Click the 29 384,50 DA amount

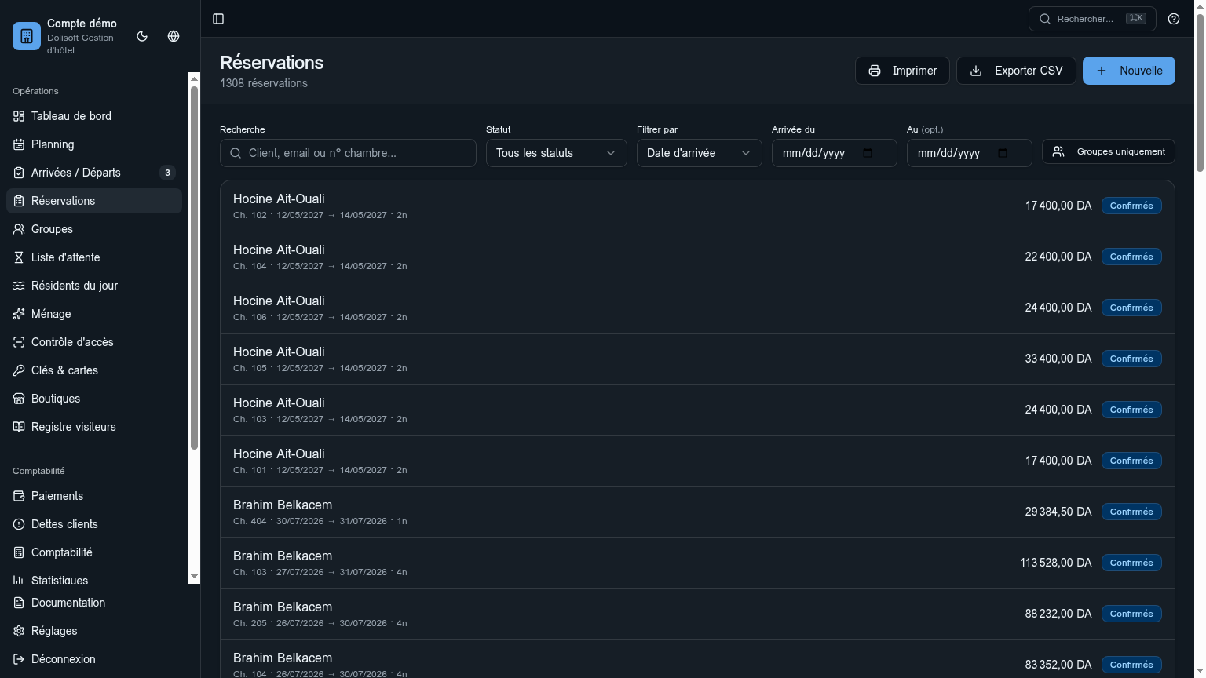(1058, 512)
